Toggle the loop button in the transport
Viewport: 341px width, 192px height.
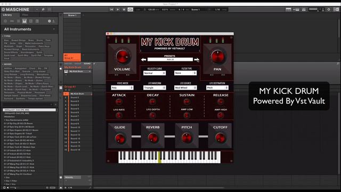tap(130, 10)
